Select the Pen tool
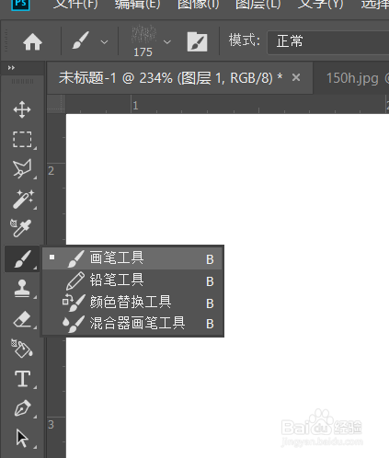 22,408
